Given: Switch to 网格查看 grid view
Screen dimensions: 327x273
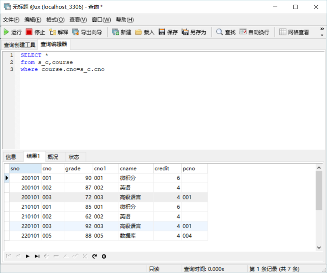Looking at the screenshot, I should pos(294,32).
